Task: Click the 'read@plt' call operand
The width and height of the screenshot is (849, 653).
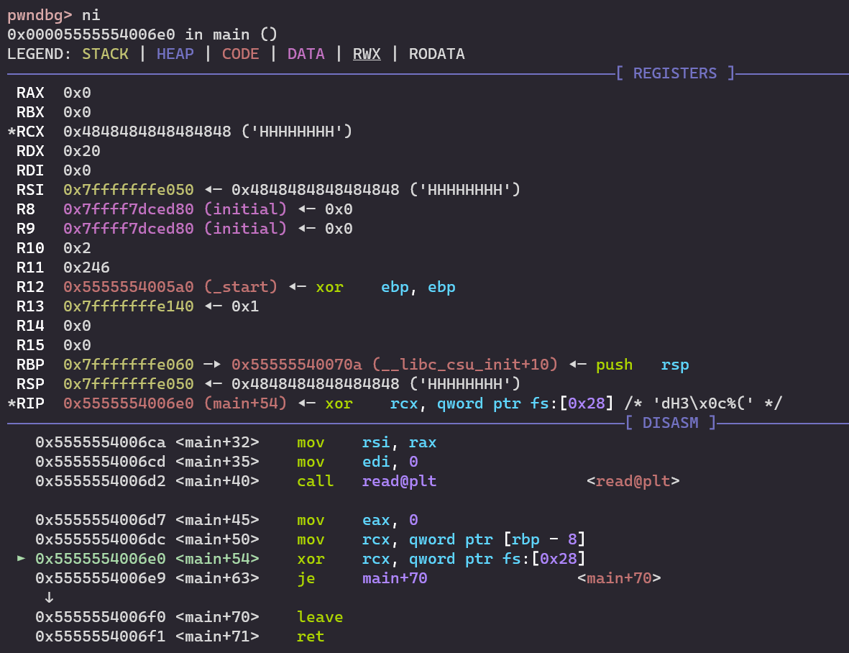Action: 399,481
